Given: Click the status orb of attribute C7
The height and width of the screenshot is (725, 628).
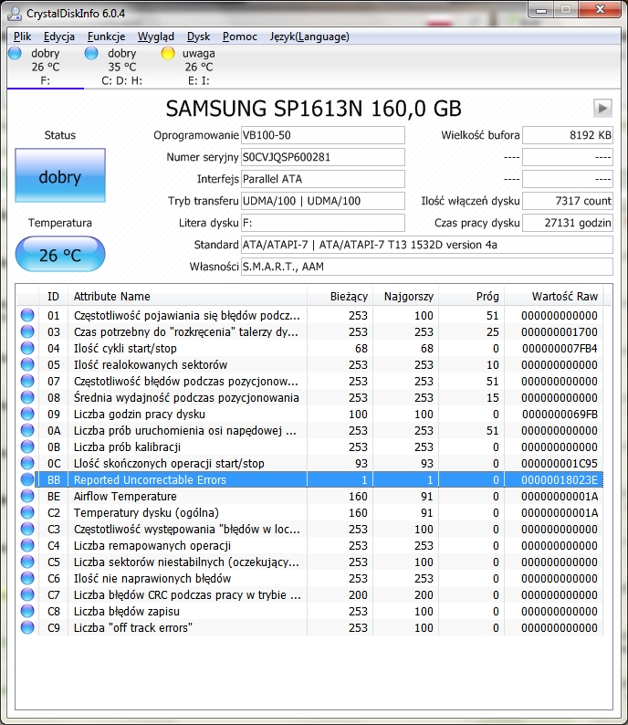Looking at the screenshot, I should (x=27, y=594).
